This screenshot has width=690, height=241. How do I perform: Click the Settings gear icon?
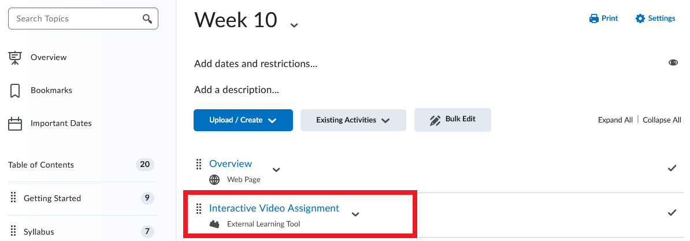pyautogui.click(x=640, y=18)
